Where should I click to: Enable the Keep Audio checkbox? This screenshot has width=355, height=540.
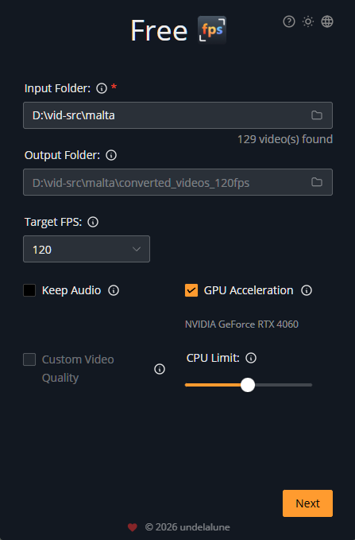29,290
